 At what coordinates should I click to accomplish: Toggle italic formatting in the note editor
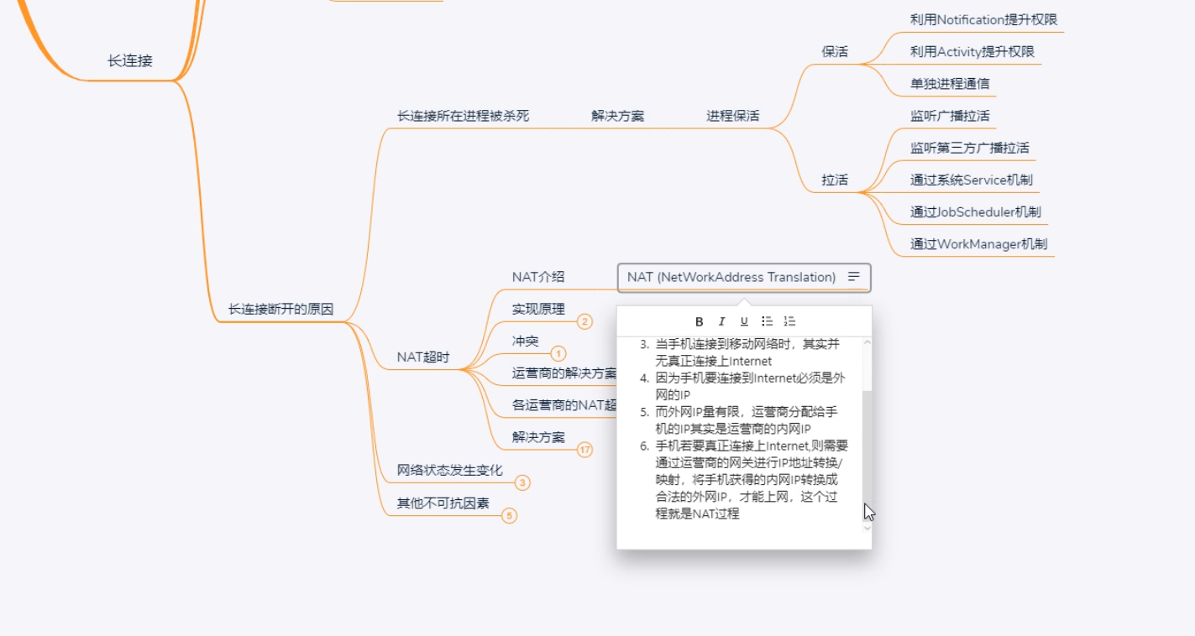pyautogui.click(x=721, y=321)
